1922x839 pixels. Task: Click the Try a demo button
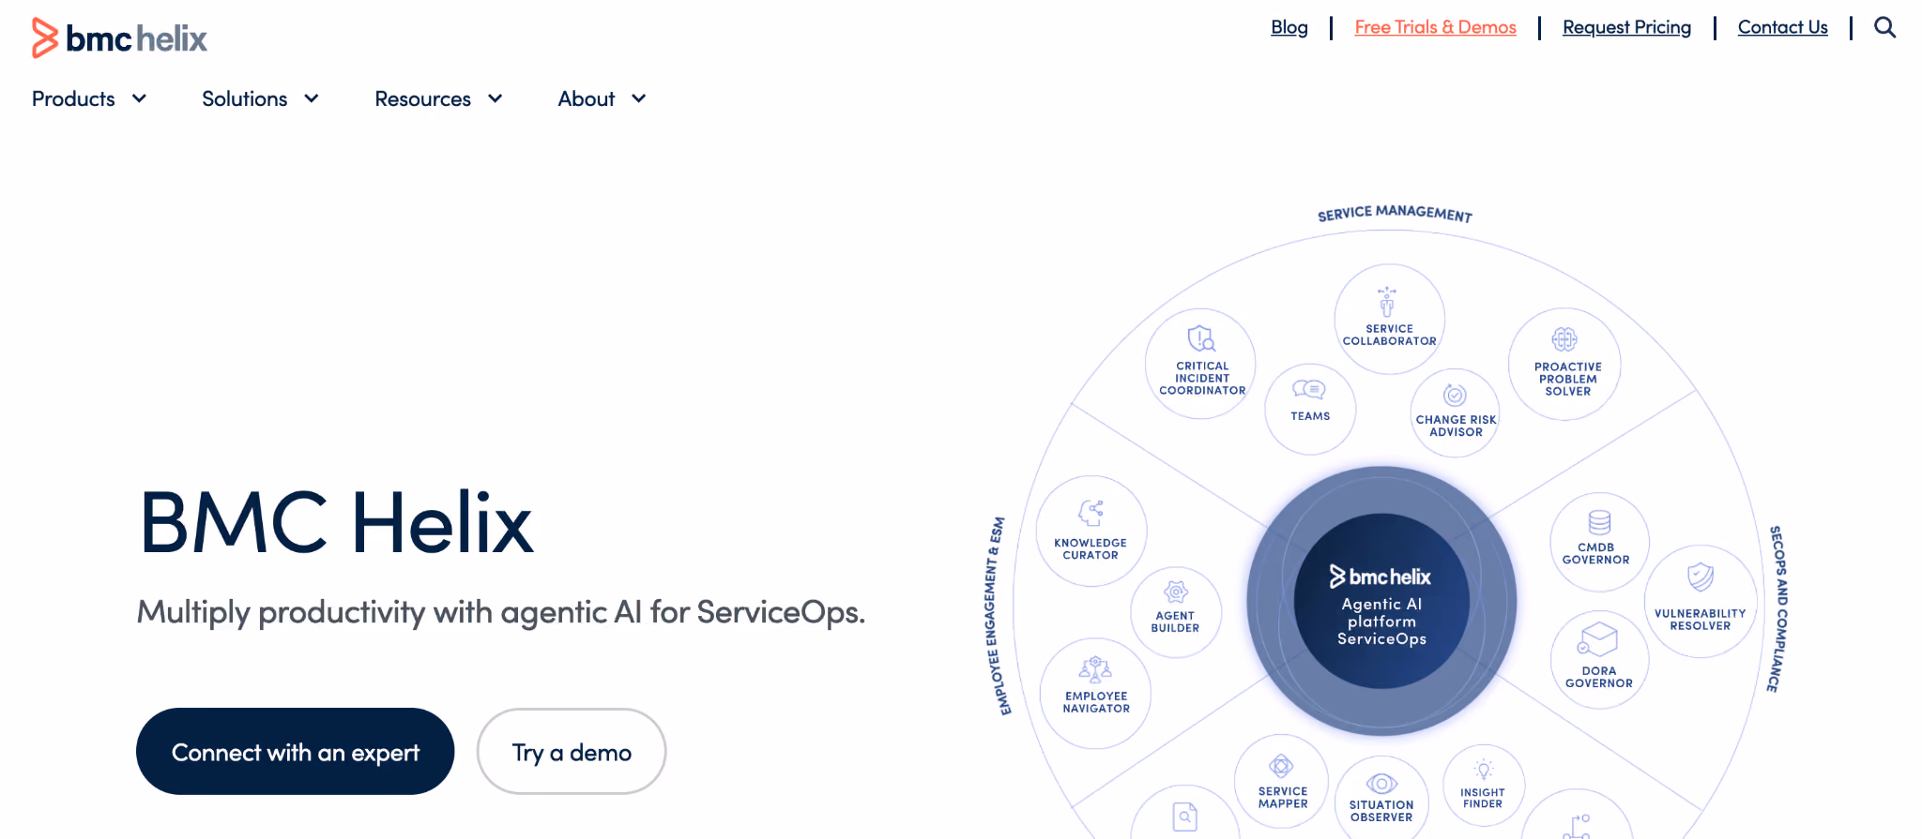tap(572, 752)
